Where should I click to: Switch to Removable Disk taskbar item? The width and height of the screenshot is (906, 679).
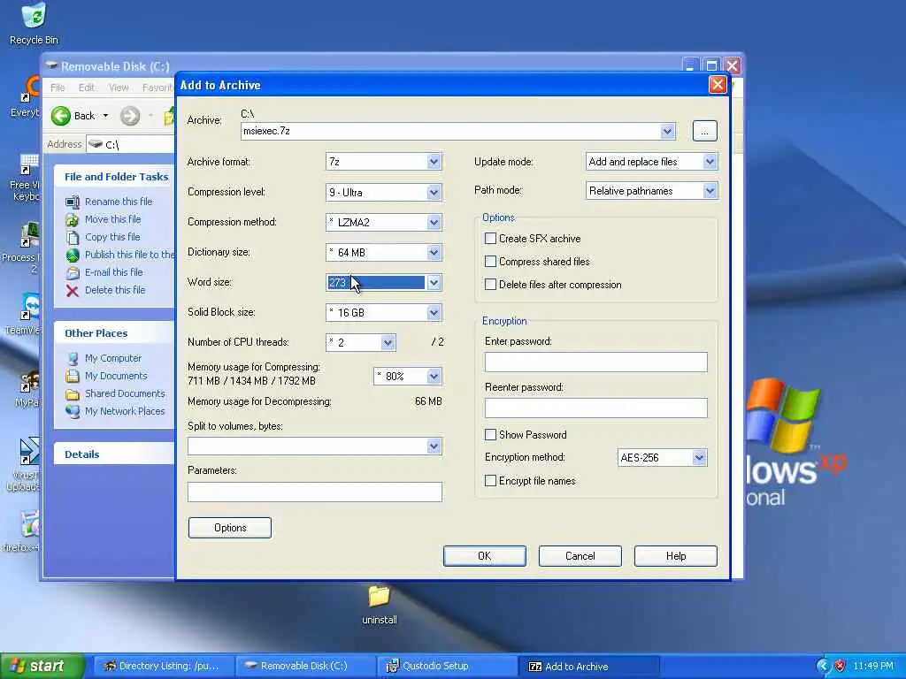pyautogui.click(x=305, y=666)
